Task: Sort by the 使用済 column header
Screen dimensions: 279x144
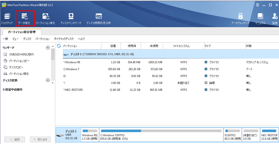Action: pyautogui.click(x=131, y=46)
